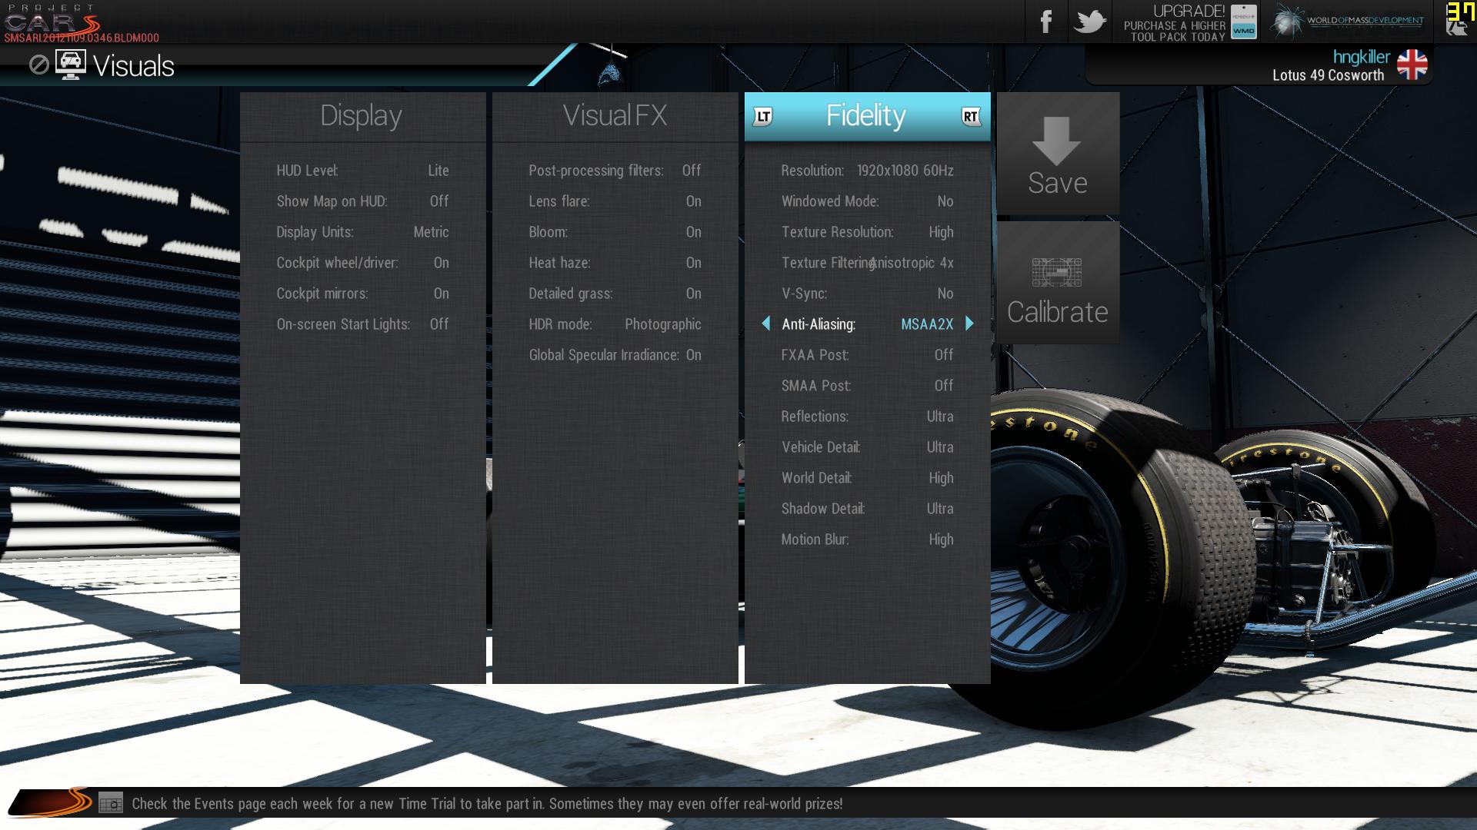1477x830 pixels.
Task: Click the Calibrate button
Action: [x=1058, y=282]
